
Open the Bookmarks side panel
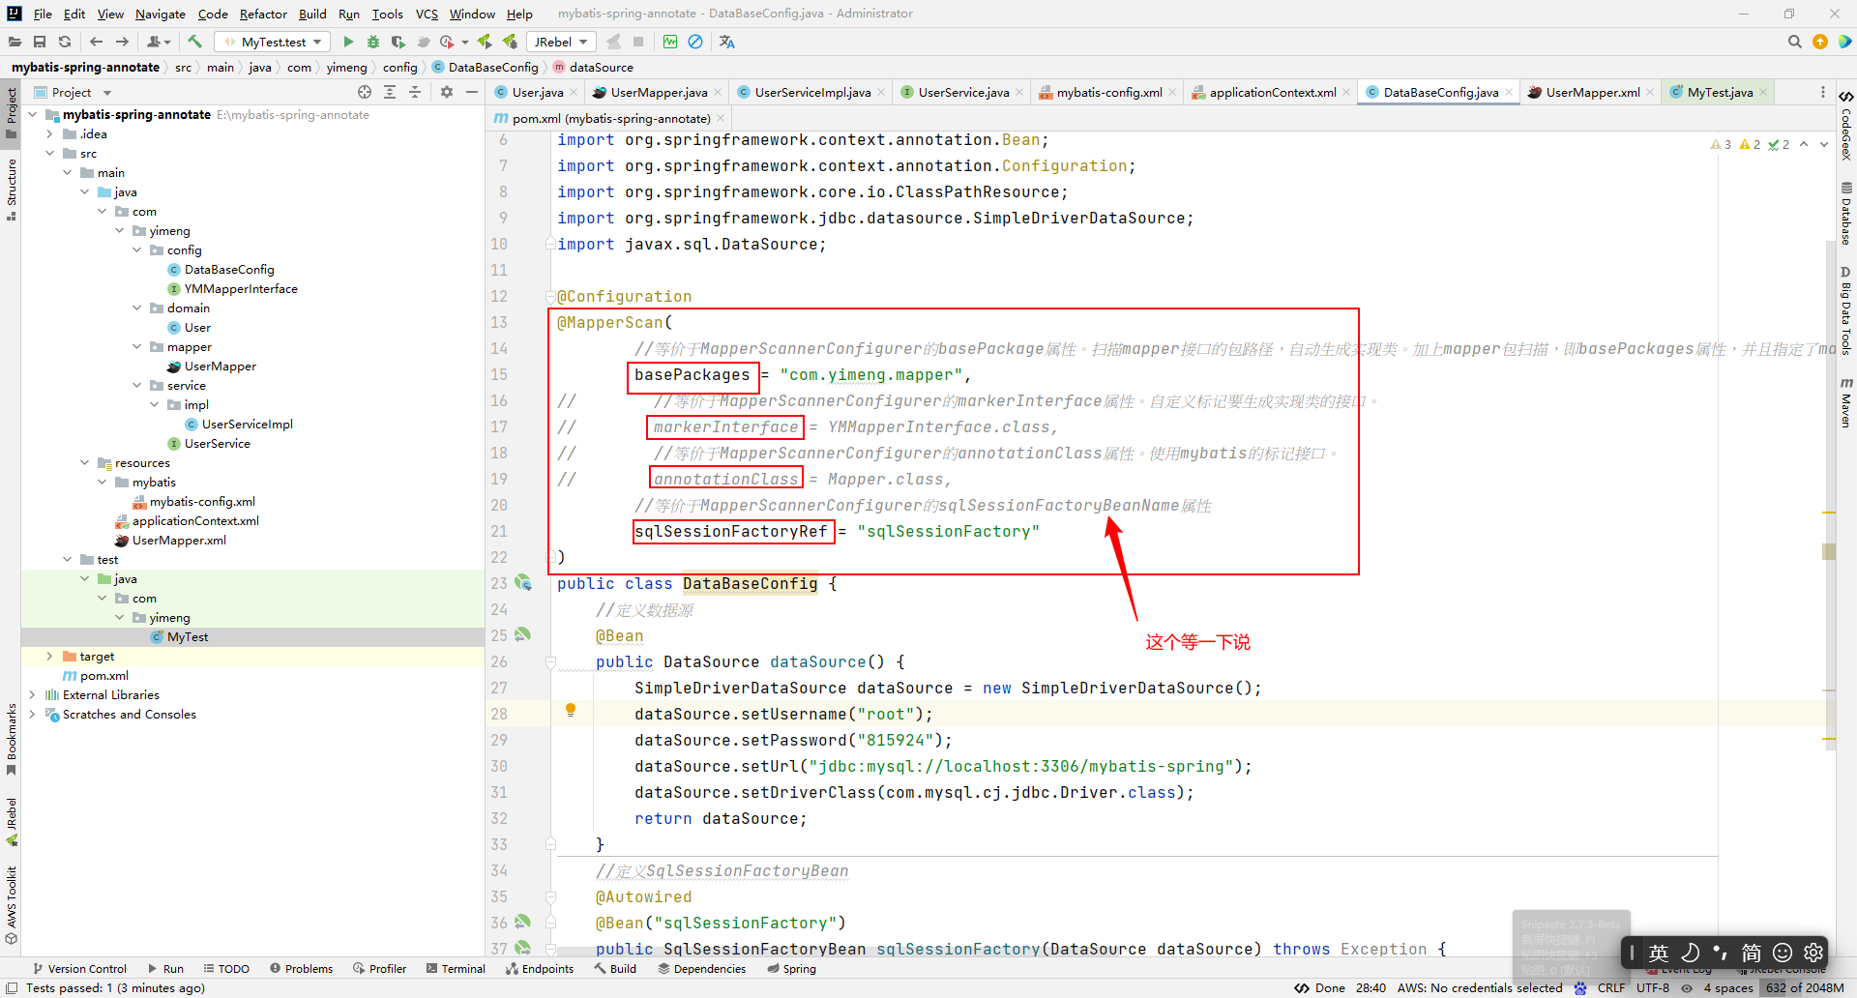point(12,740)
